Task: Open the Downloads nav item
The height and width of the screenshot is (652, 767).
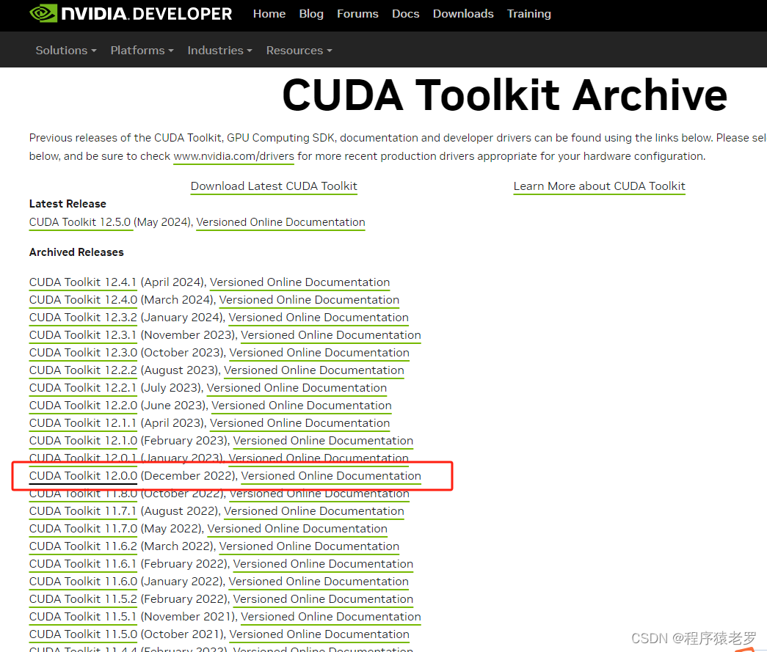Action: point(463,14)
